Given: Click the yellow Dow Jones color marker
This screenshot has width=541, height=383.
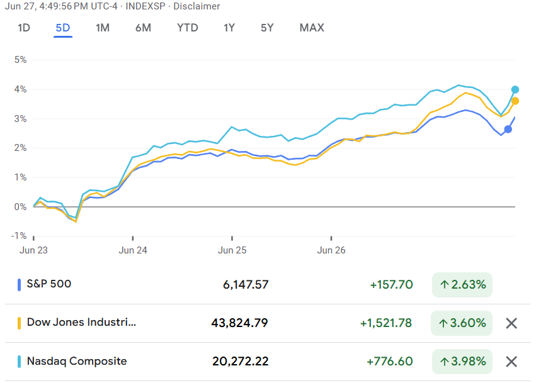Looking at the screenshot, I should tap(19, 323).
